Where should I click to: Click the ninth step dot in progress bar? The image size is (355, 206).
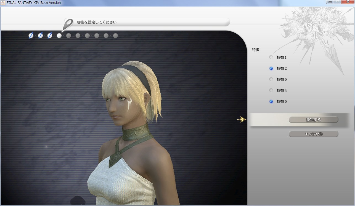[106, 36]
